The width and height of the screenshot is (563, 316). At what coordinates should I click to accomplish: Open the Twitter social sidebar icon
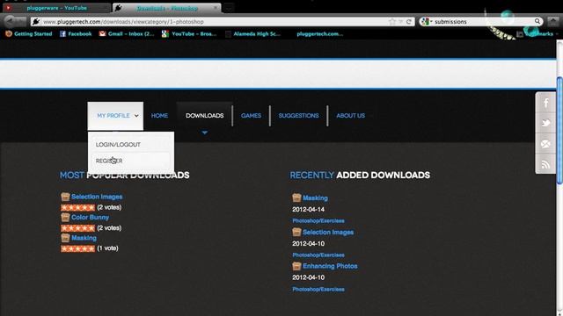coord(545,123)
